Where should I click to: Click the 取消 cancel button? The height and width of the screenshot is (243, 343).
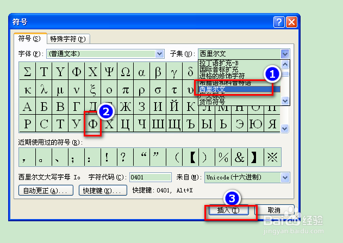pyautogui.click(x=275, y=210)
